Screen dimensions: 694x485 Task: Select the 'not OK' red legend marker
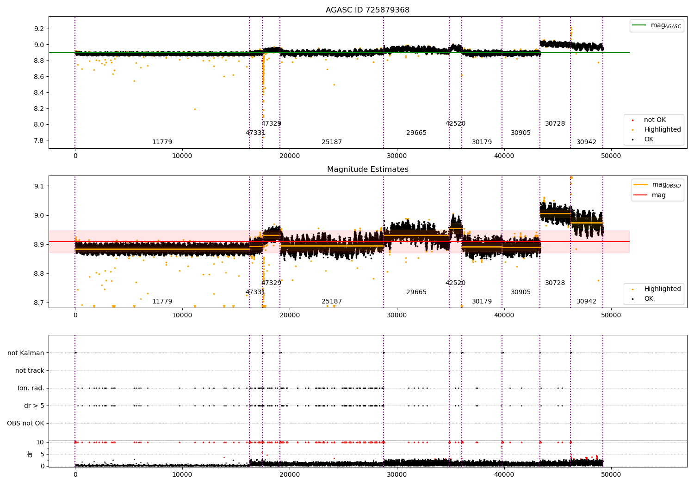[x=632, y=120]
